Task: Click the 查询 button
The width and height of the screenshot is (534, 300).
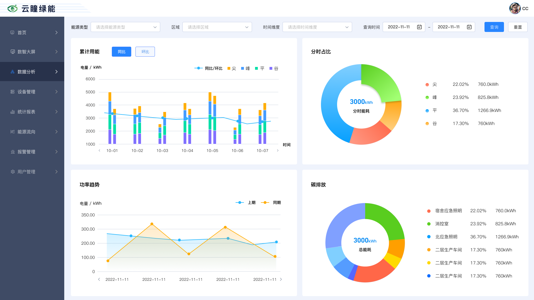Action: (494, 27)
